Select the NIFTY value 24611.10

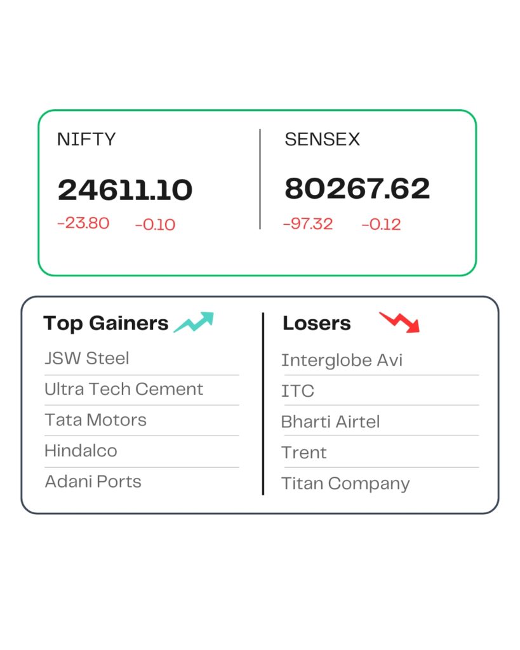pos(125,190)
